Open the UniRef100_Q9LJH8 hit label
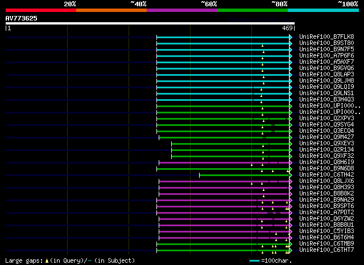The width and height of the screenshot is (364, 265). [x=326, y=81]
